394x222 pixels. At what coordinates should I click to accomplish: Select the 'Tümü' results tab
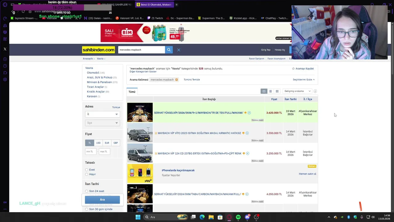pos(132,92)
